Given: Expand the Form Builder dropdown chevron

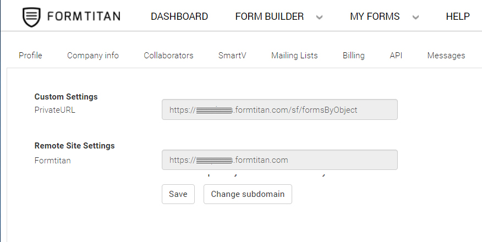Looking at the screenshot, I should 319,17.
